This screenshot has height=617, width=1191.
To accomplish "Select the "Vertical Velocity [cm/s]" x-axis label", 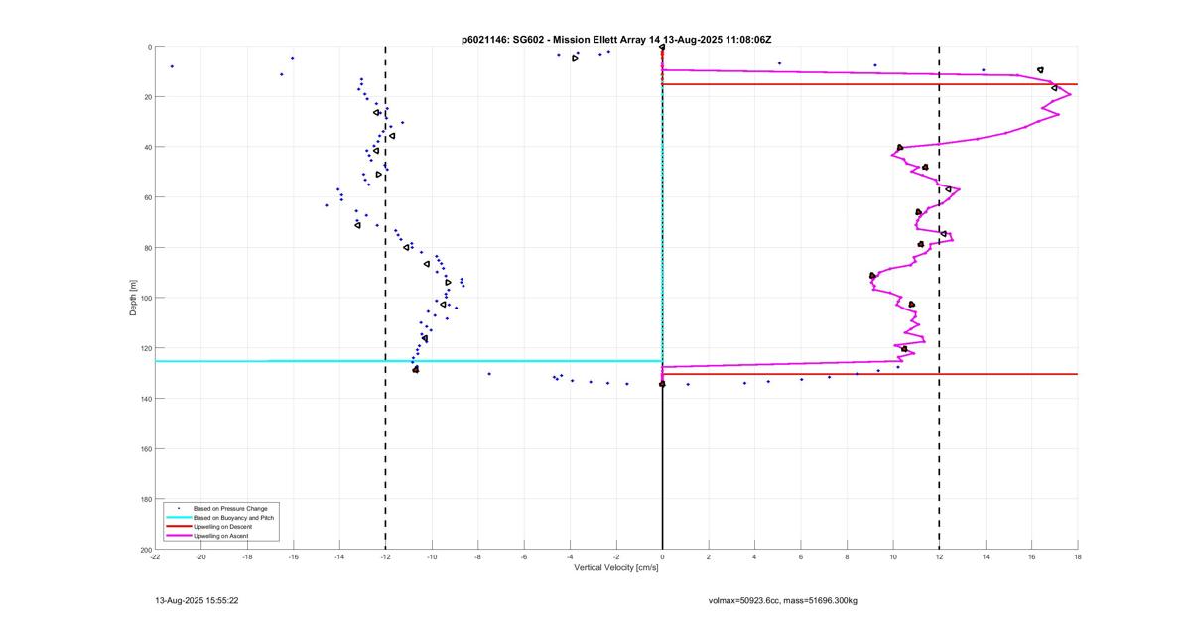I will [x=616, y=568].
